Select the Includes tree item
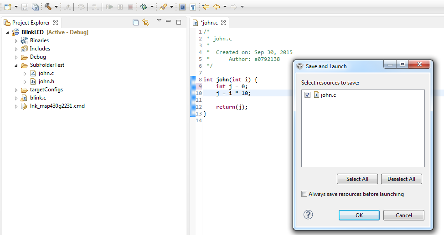This screenshot has height=235, width=444. click(x=40, y=49)
